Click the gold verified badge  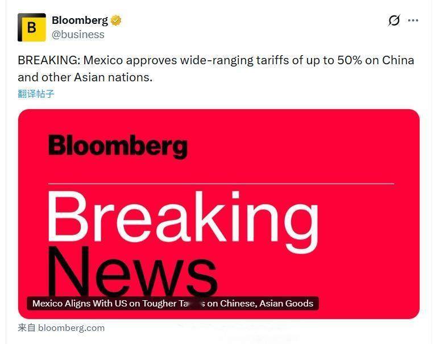point(116,20)
